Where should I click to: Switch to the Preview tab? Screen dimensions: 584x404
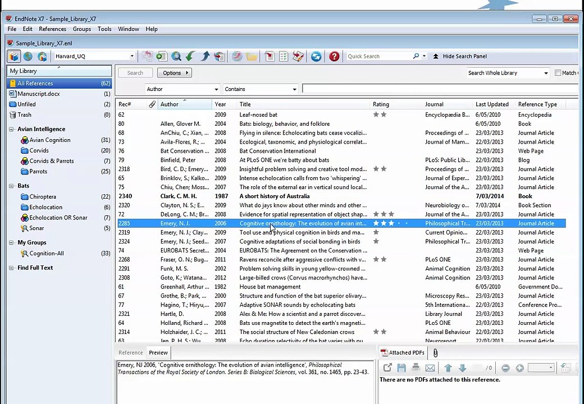click(x=158, y=353)
